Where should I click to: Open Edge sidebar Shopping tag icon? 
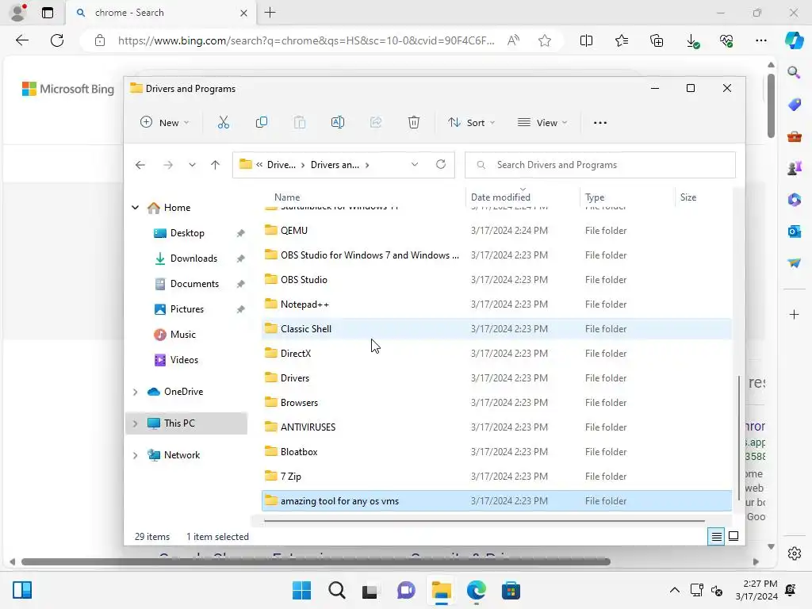click(x=795, y=105)
